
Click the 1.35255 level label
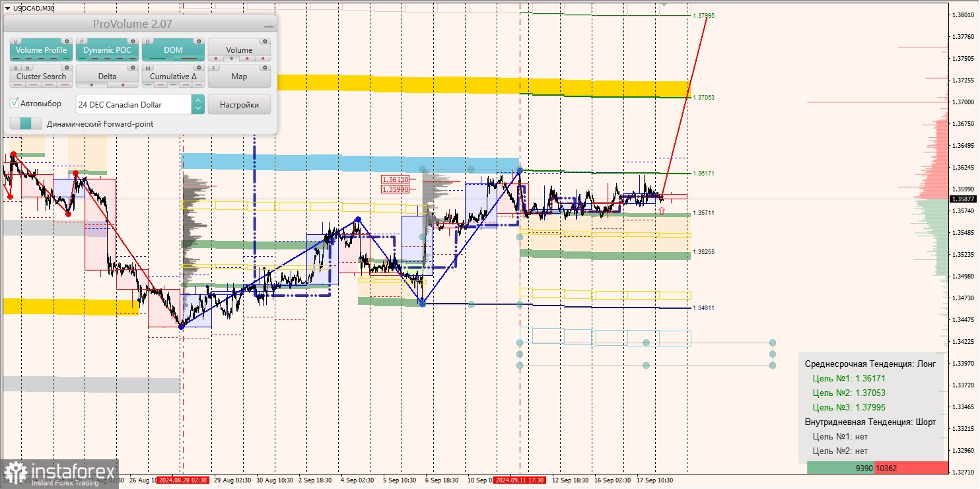703,252
